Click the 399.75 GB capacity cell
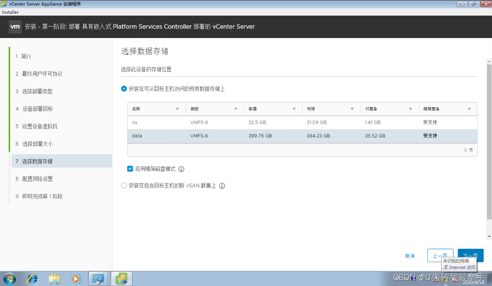This screenshot has width=492, height=286. [x=260, y=136]
